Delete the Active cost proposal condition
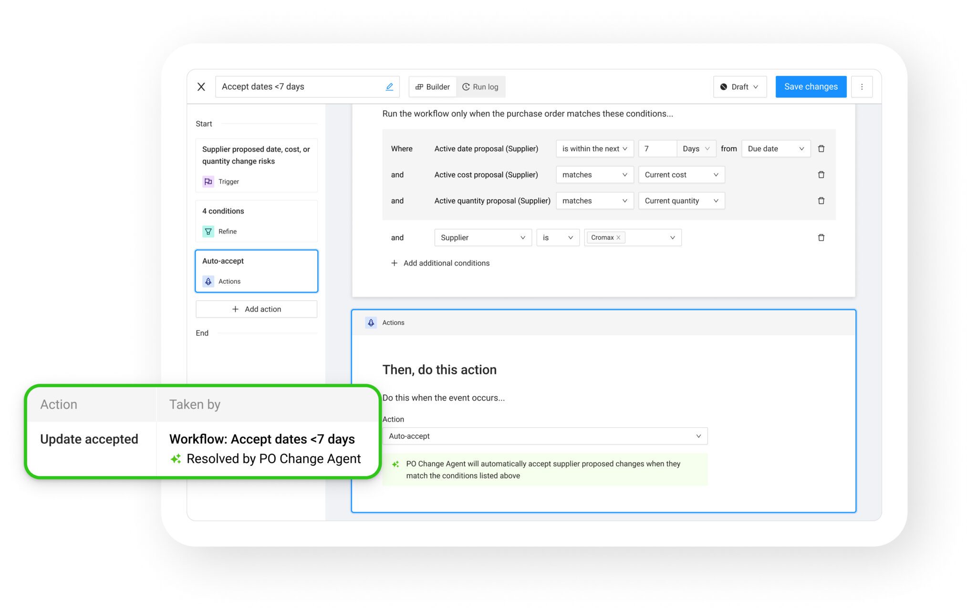Viewport: 977px width, 616px height. coord(821,175)
